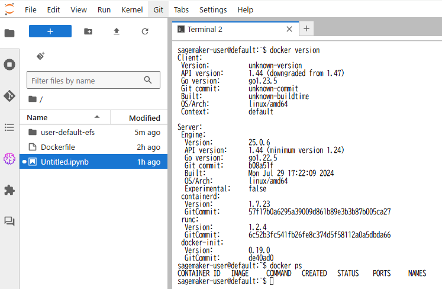This screenshot has height=289, width=442.
Task: Open the Settings menu
Action: pos(213,10)
